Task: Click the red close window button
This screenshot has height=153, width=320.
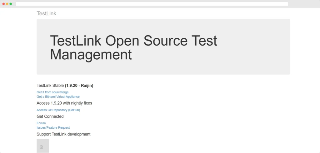Action: [x=4, y=4]
